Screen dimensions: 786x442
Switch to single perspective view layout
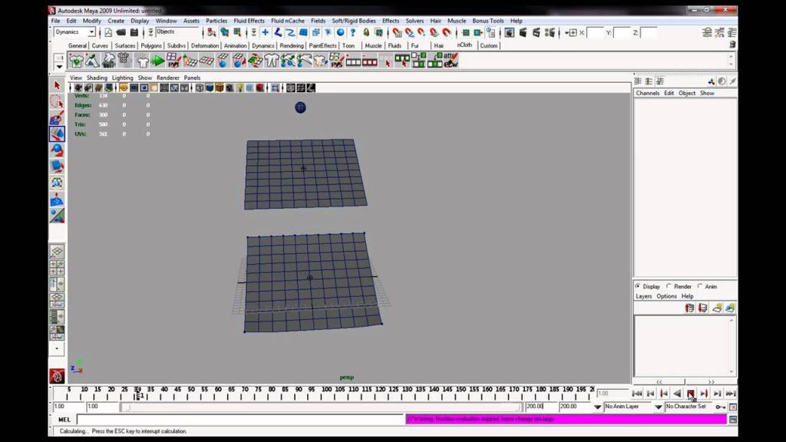57,252
